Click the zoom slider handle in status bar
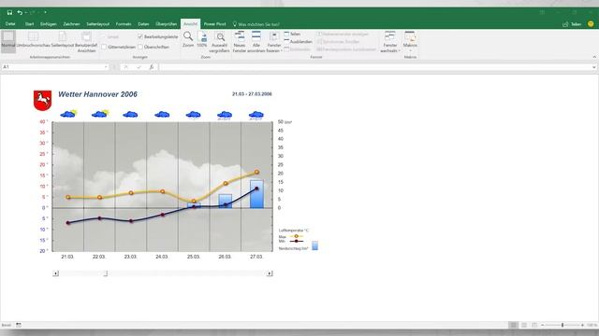 pyautogui.click(x=562, y=325)
